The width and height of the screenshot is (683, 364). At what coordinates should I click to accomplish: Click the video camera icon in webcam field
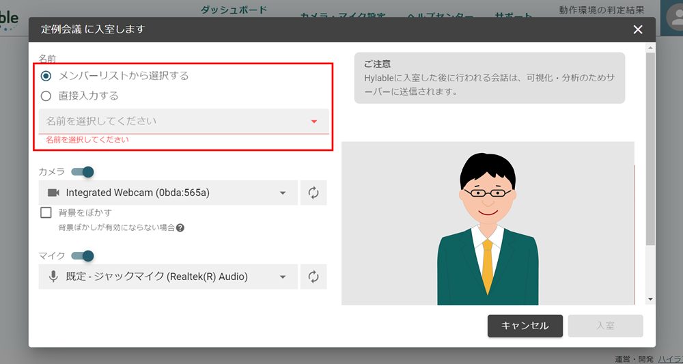pyautogui.click(x=53, y=193)
